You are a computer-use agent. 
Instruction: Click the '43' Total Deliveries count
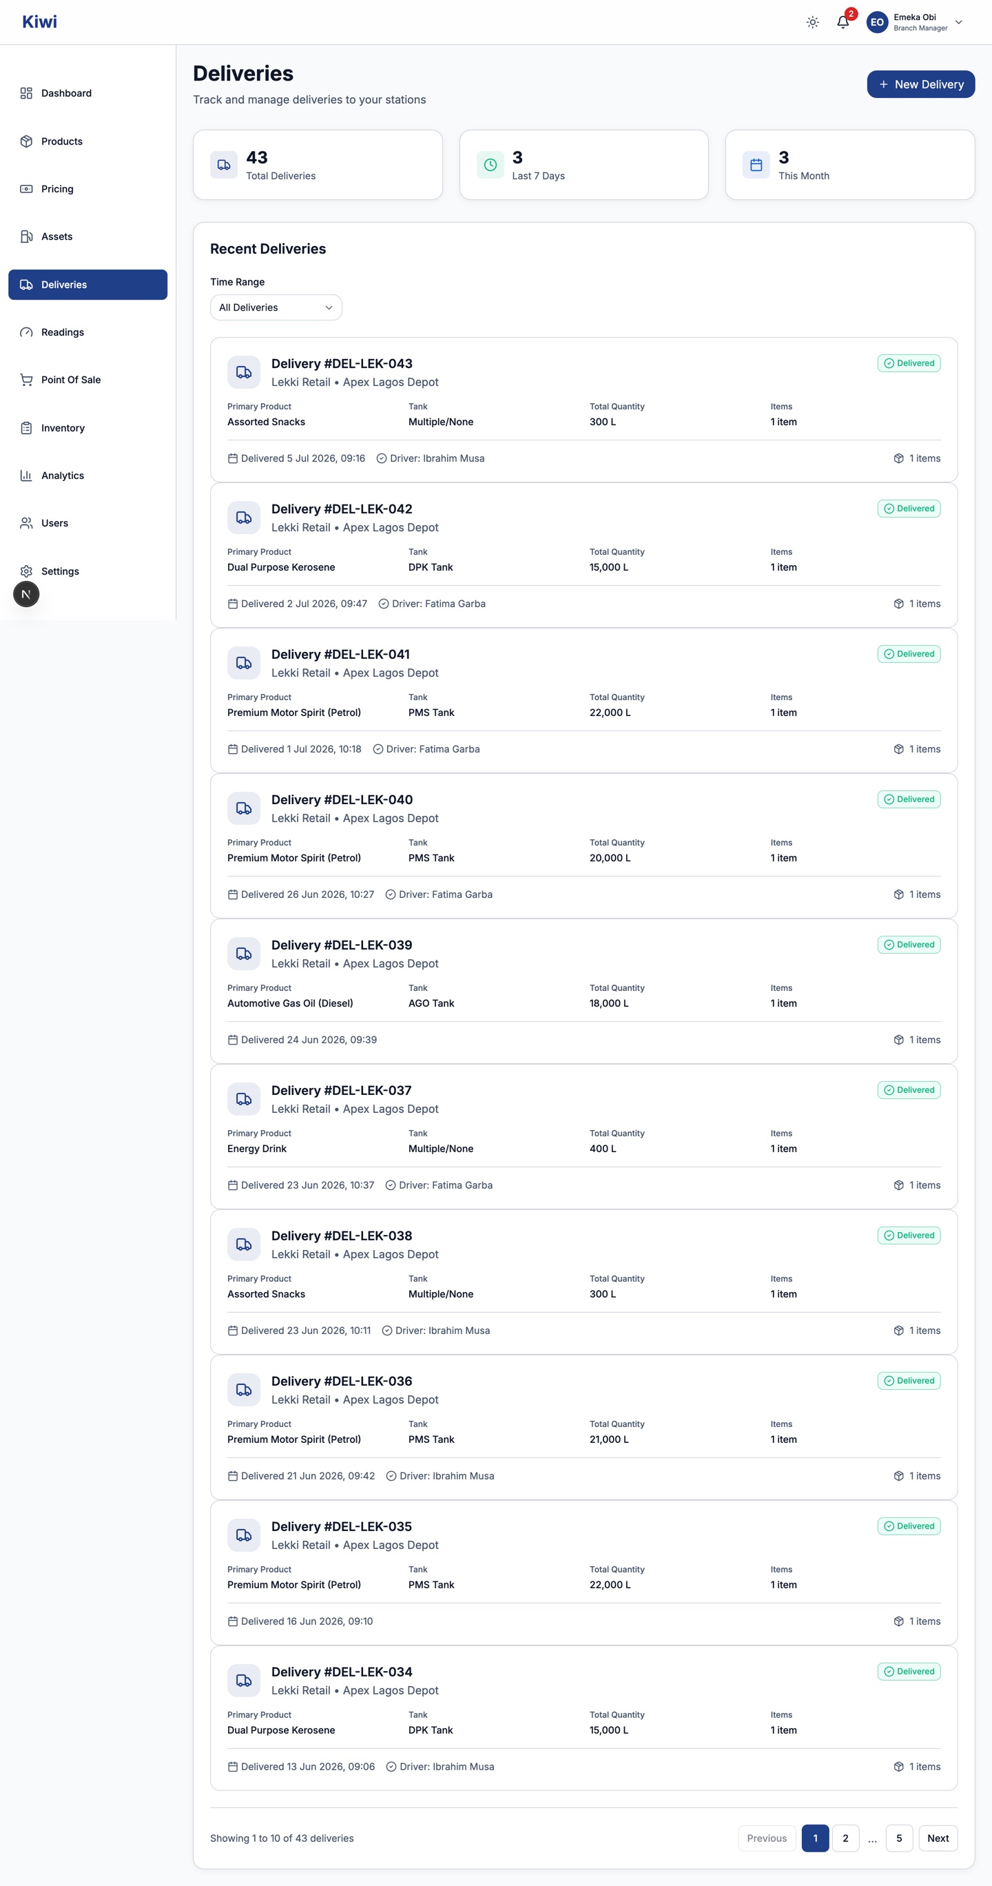(257, 157)
